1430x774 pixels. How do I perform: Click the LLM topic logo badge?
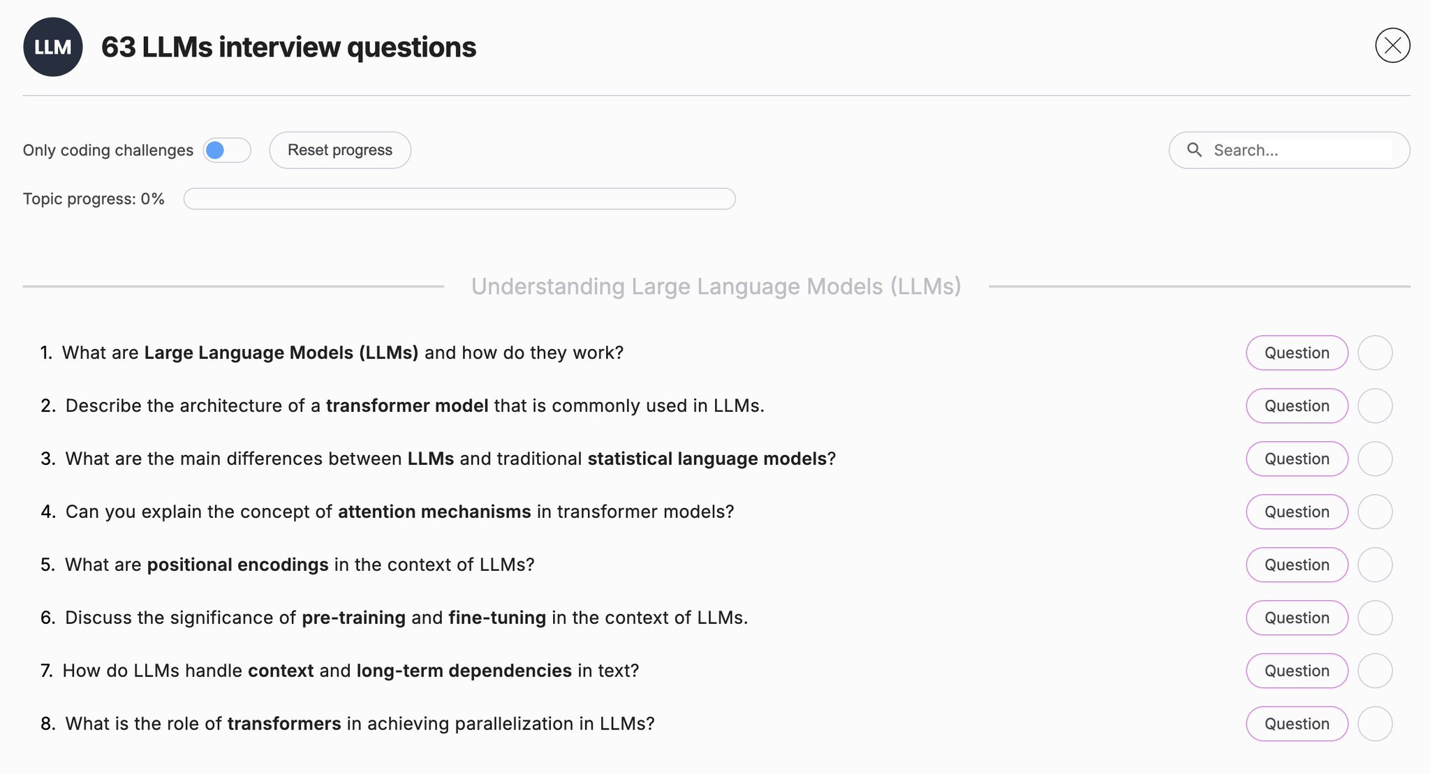click(x=53, y=47)
